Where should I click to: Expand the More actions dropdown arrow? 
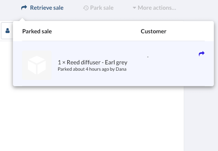134,8
